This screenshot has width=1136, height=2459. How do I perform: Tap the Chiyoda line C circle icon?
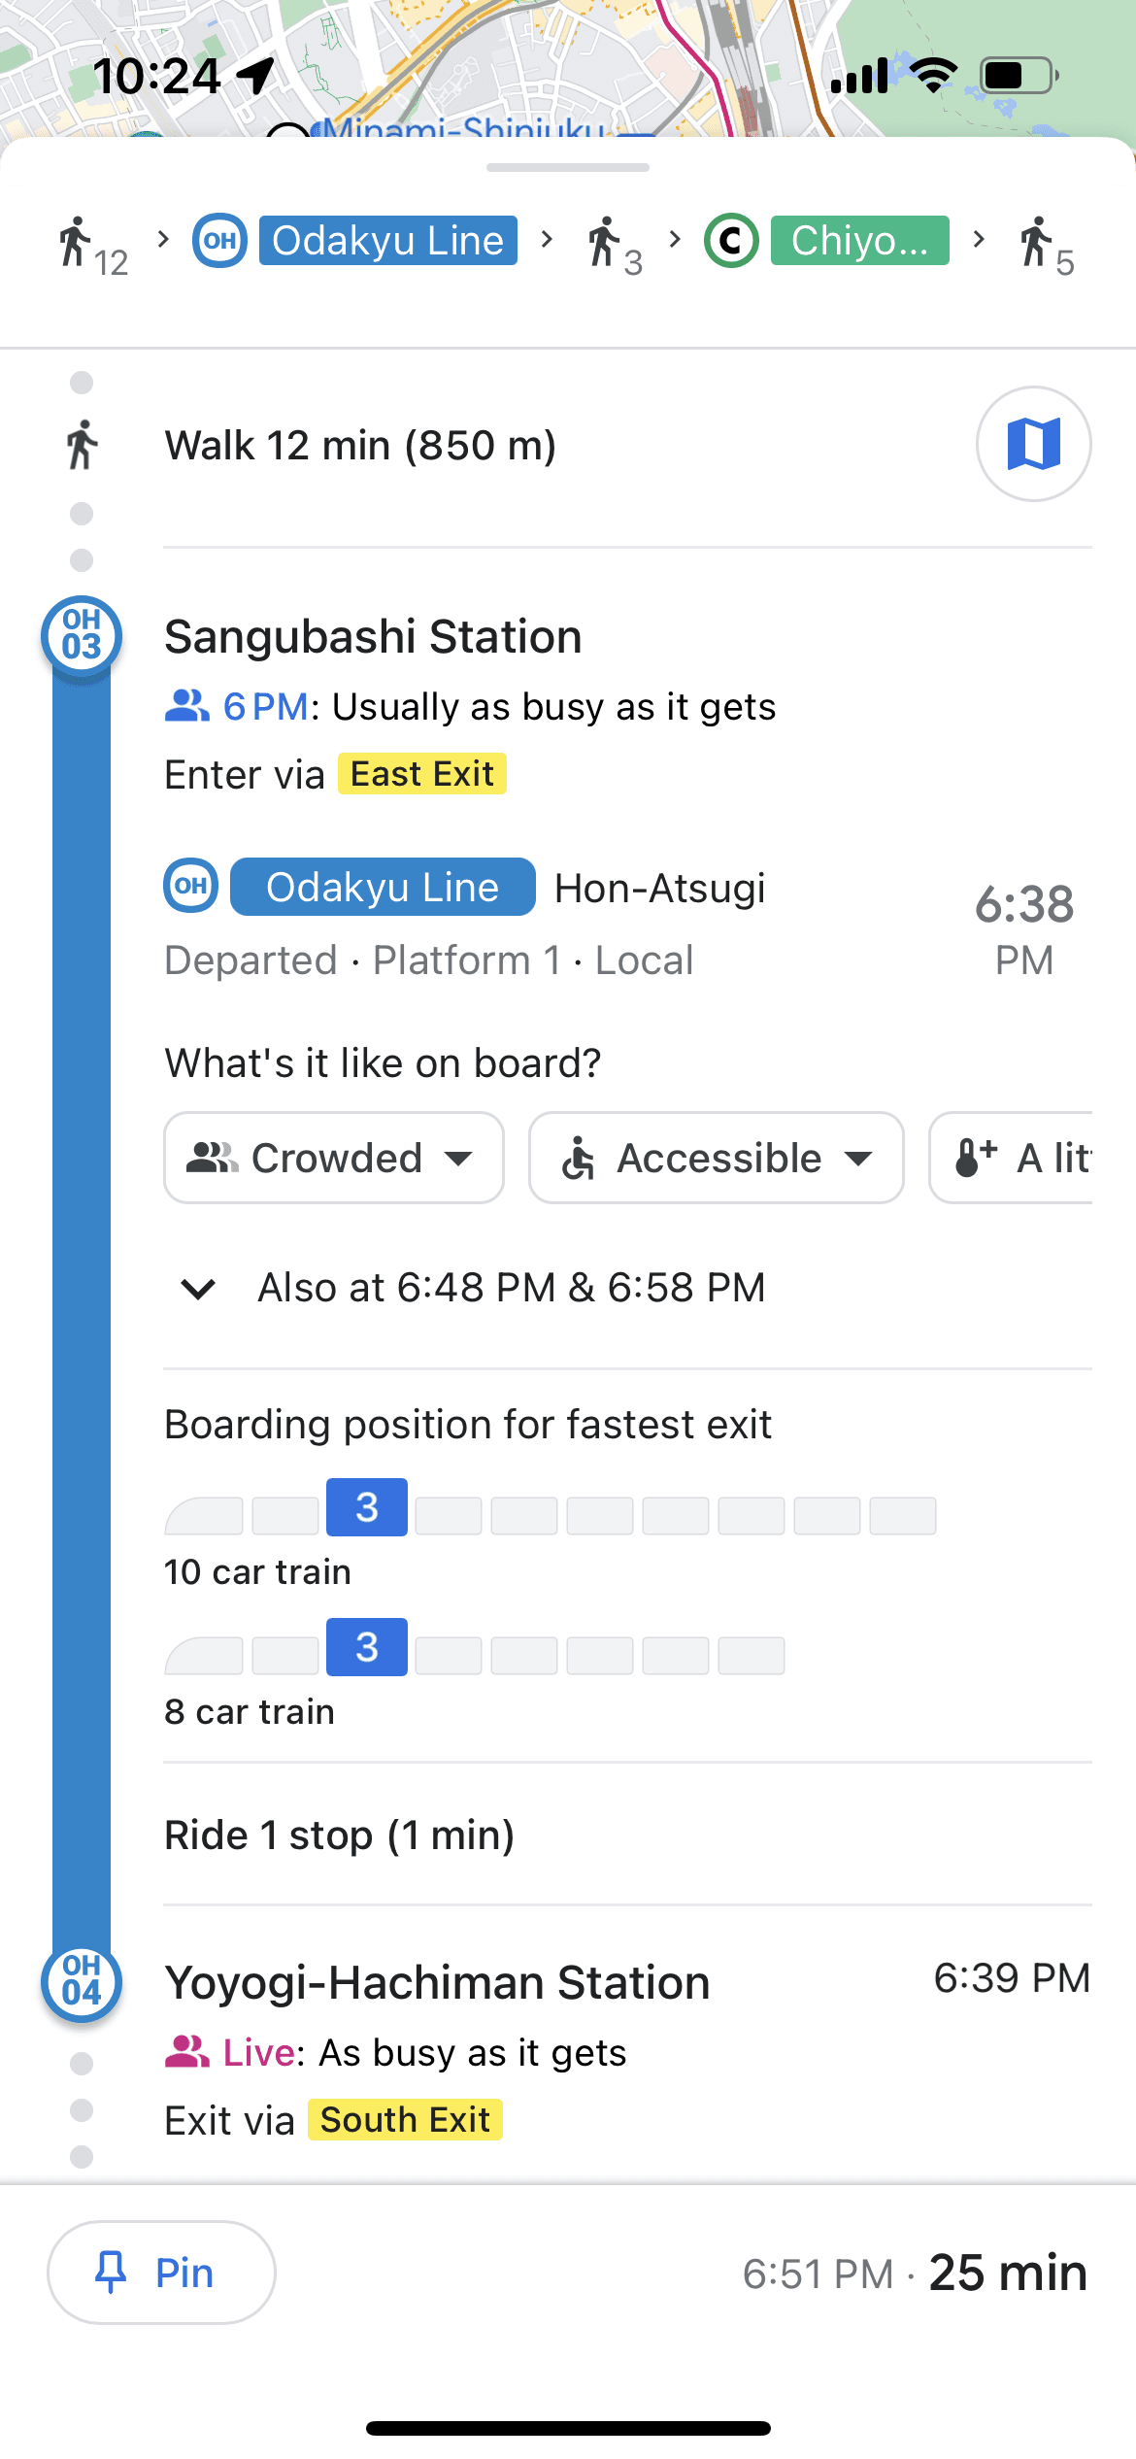731,241
